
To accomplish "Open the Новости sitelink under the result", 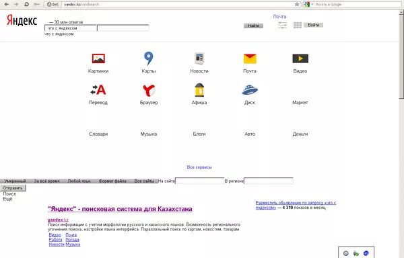I will pos(57,245).
